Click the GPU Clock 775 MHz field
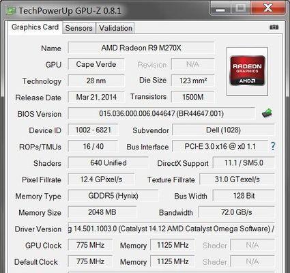290x273 pixels. tap(90, 245)
